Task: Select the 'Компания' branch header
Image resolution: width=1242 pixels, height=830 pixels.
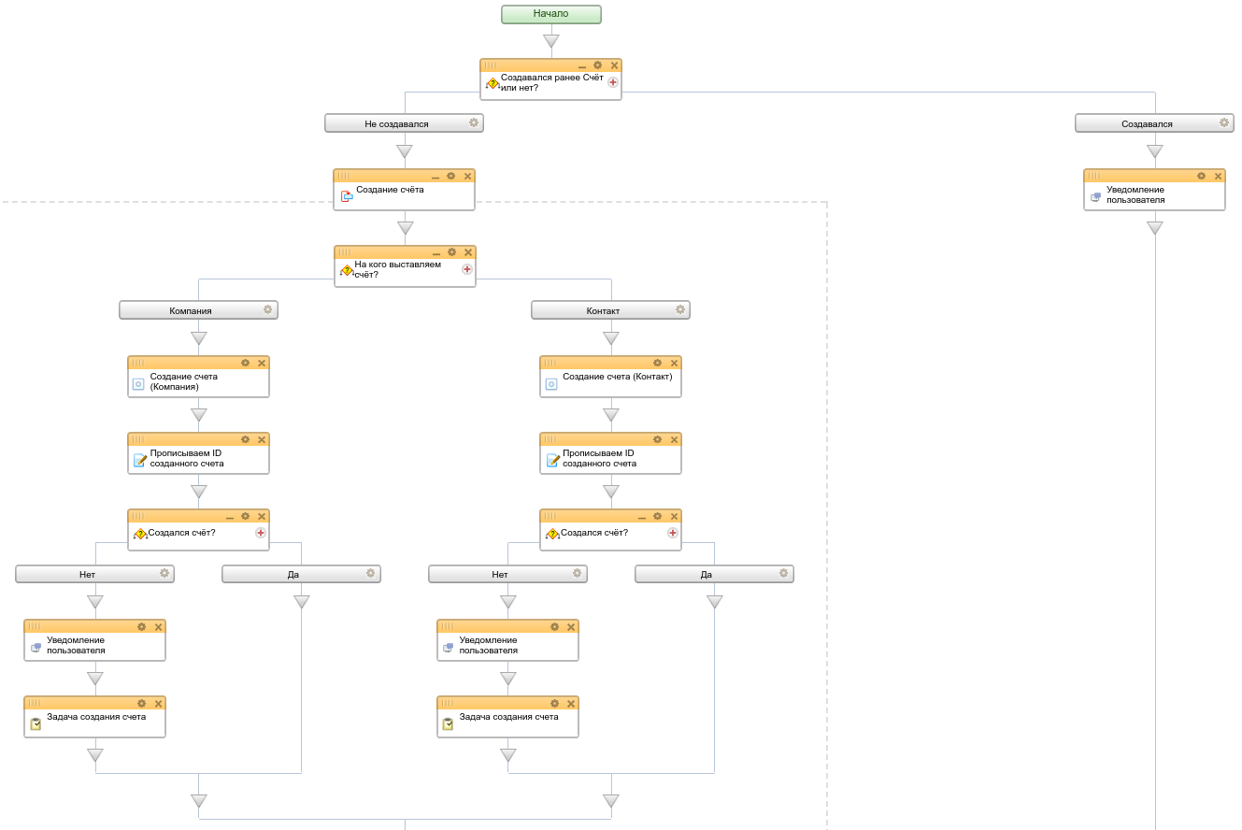Action: coord(198,310)
